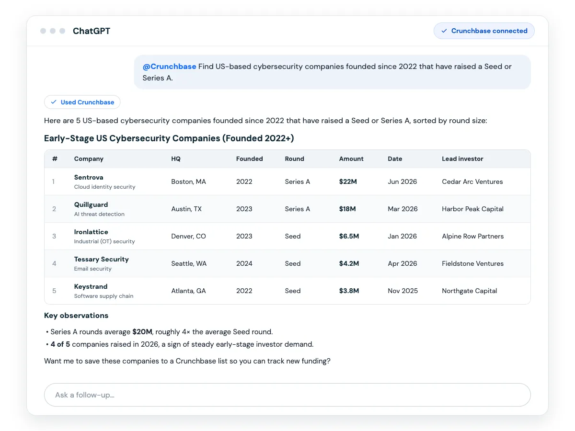The height and width of the screenshot is (431, 575).
Task: Click the $6.5M amount
Action: pyautogui.click(x=349, y=236)
